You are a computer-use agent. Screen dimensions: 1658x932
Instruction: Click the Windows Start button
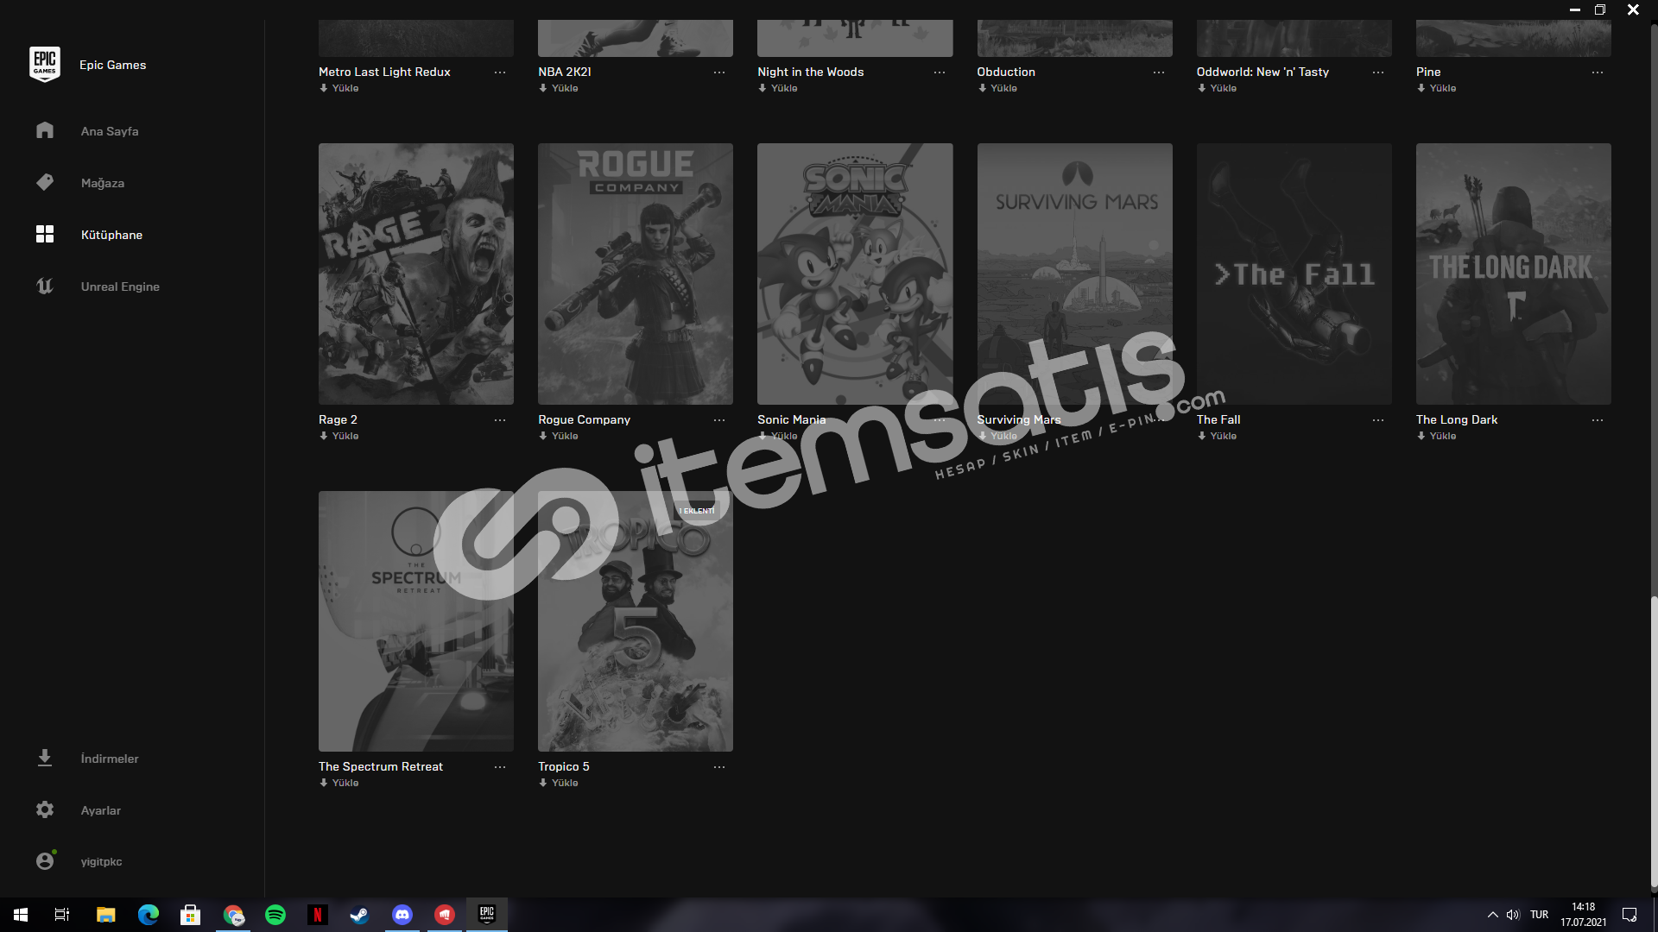[21, 915]
